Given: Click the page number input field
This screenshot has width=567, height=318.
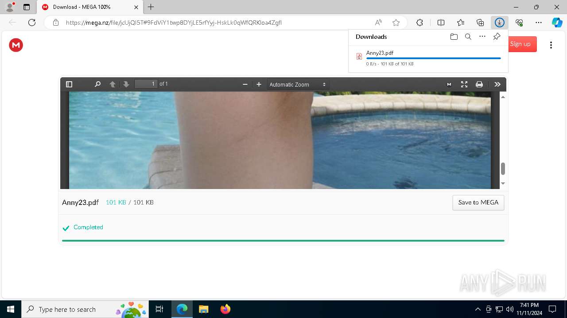Looking at the screenshot, I should coord(146,84).
